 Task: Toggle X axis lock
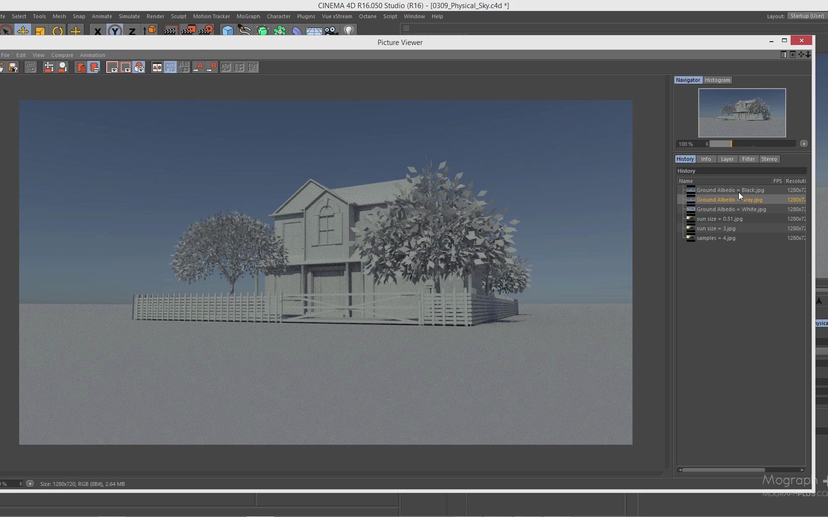pyautogui.click(x=98, y=31)
